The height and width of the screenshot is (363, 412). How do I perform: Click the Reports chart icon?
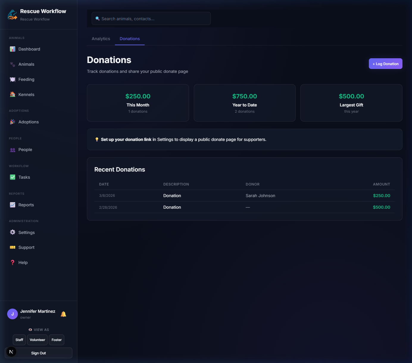pos(13,205)
